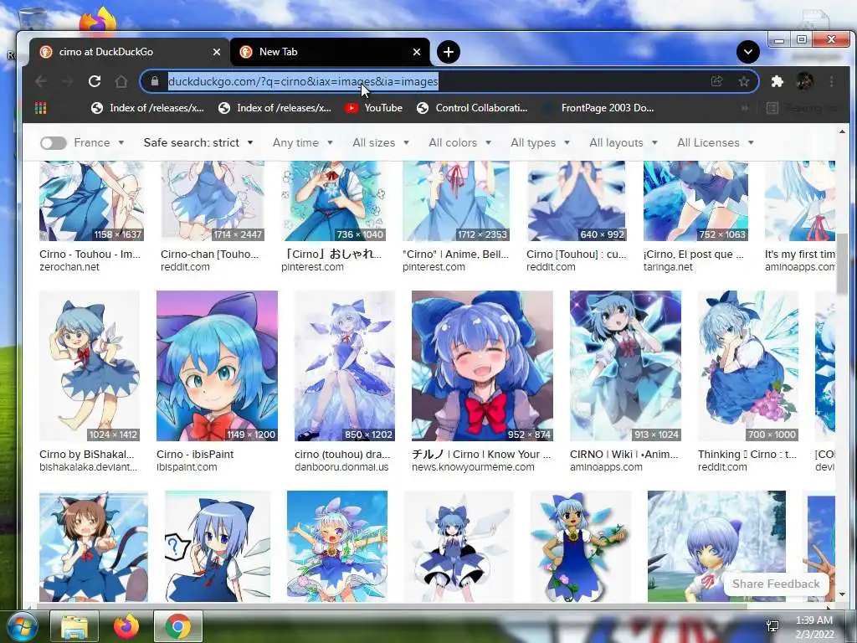The image size is (857, 643).
Task: Open 'Cirno | Know Your ...' image thumbnail
Action: 482,366
